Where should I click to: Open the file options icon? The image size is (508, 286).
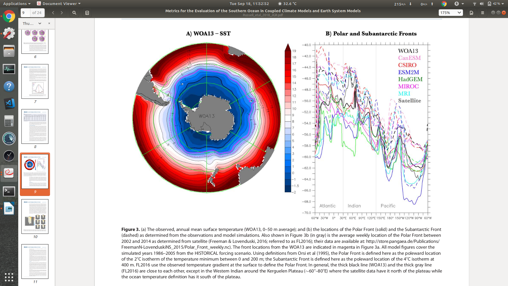(471, 13)
